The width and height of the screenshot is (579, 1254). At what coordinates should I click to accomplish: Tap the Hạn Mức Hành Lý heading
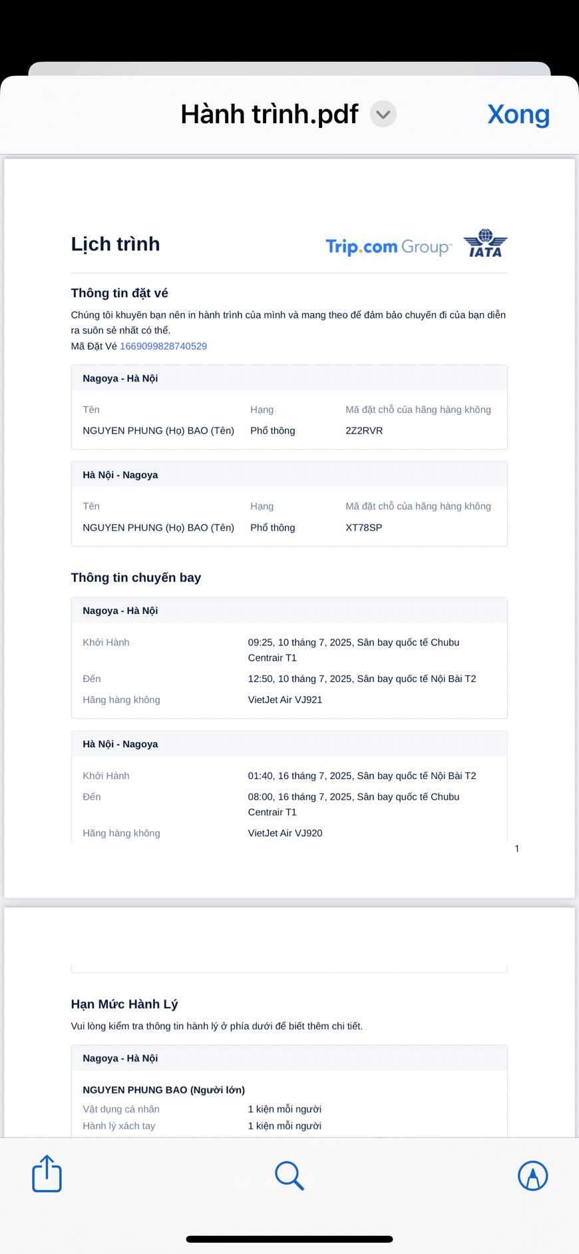(124, 1004)
